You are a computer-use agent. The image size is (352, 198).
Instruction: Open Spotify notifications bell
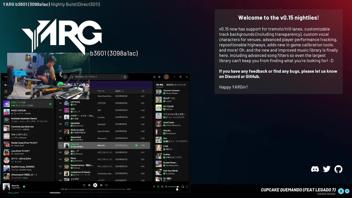[x=154, y=77]
